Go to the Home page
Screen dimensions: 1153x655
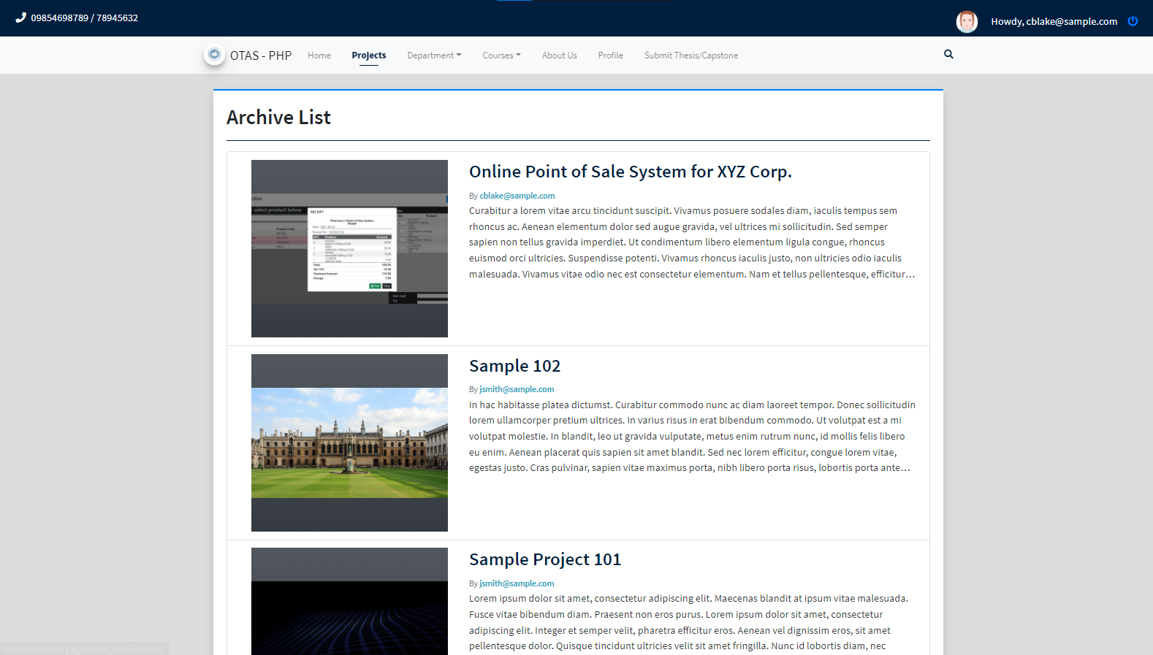point(319,55)
